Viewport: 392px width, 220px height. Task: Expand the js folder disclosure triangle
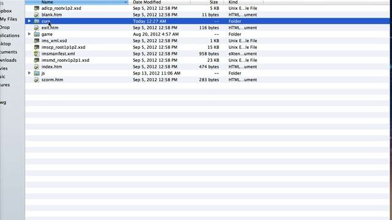click(x=29, y=73)
